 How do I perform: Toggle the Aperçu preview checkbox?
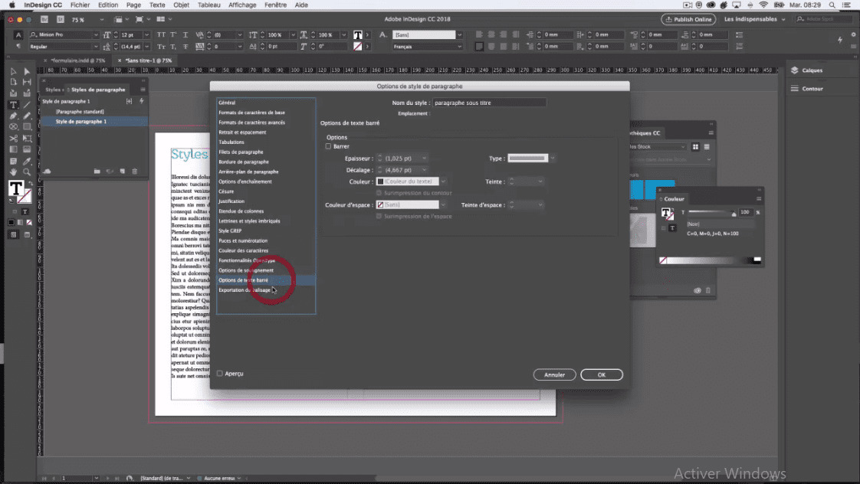[x=220, y=374]
